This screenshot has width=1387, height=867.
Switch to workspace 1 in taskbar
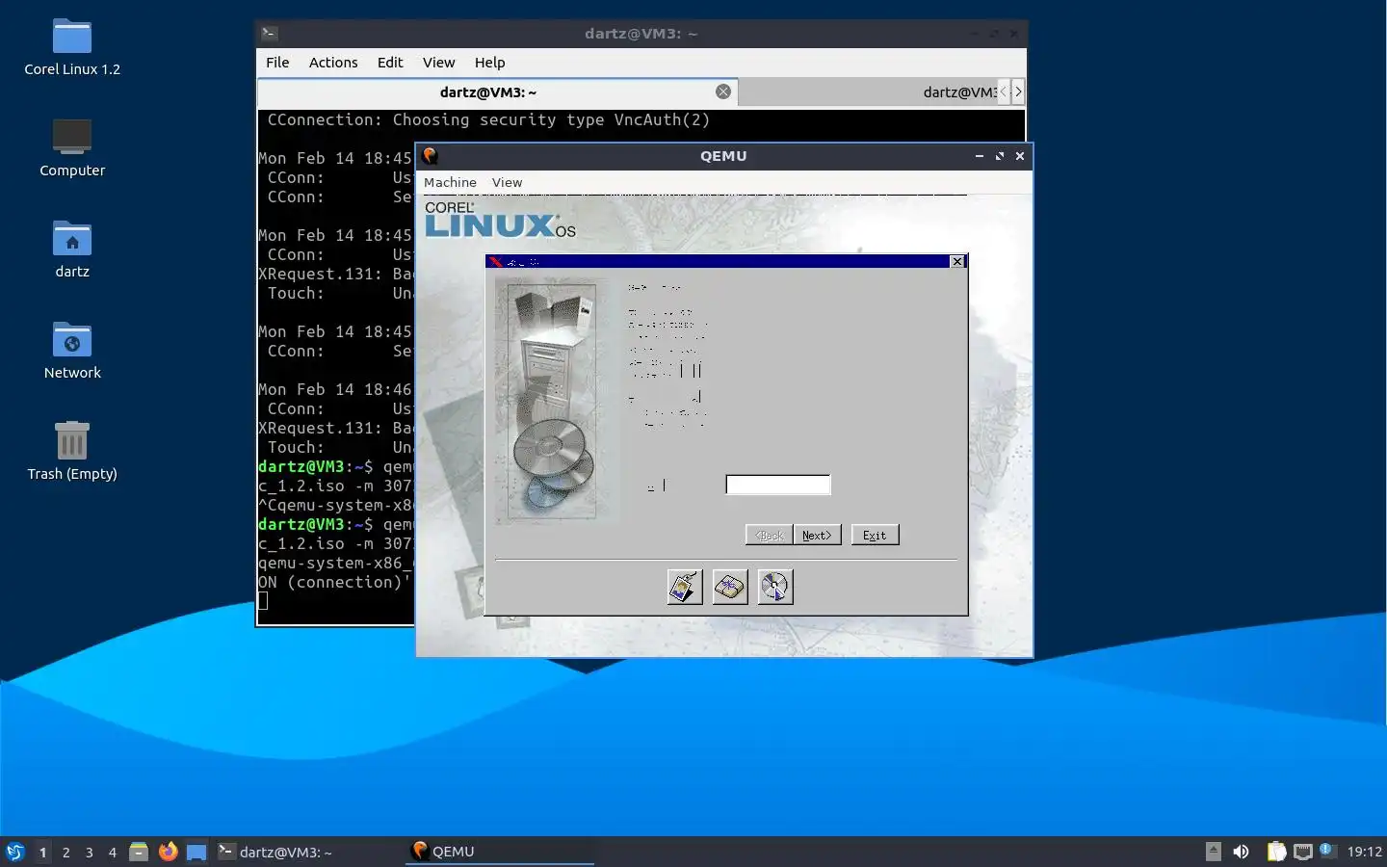click(42, 852)
